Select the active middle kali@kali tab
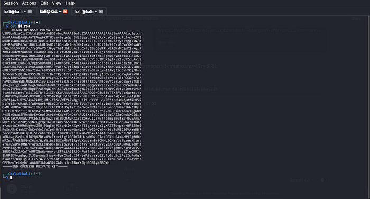 point(51,11)
